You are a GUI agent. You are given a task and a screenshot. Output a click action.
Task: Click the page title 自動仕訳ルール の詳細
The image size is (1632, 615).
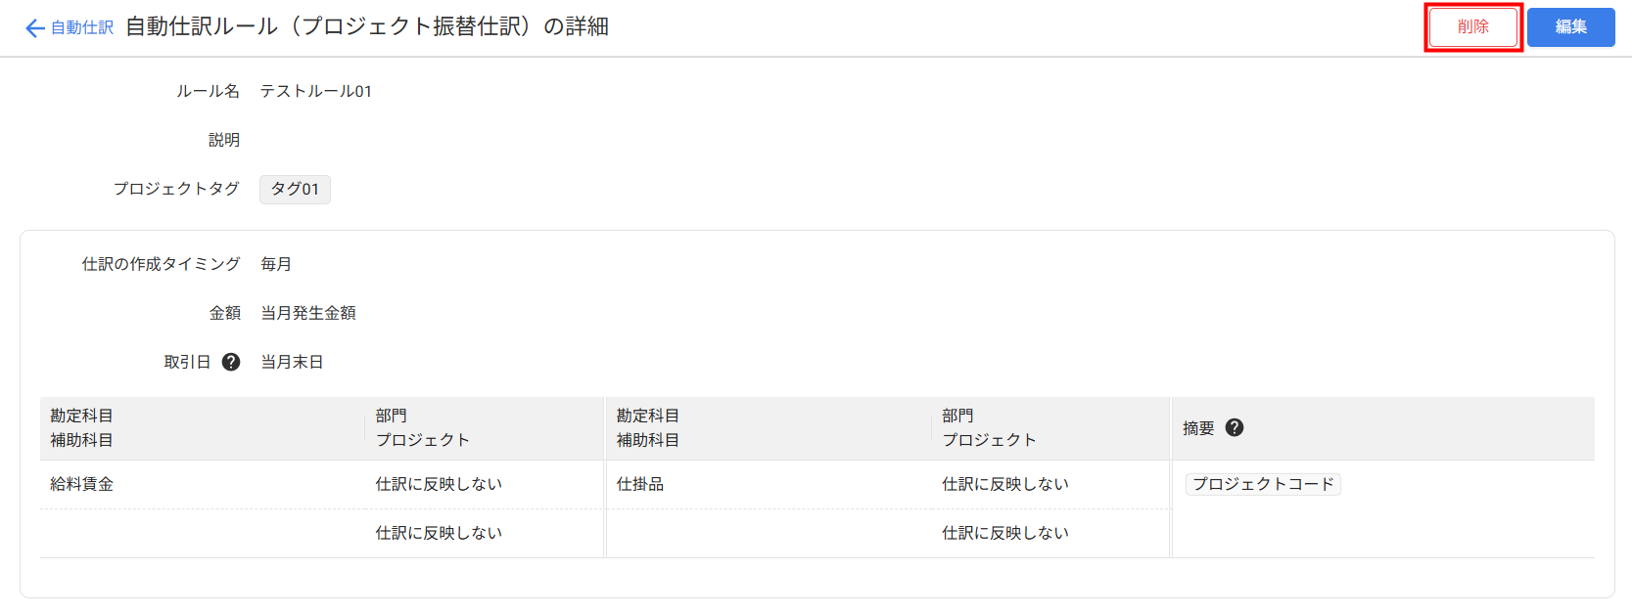[367, 26]
